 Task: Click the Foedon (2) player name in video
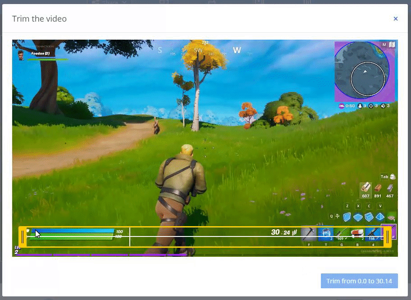(x=40, y=54)
